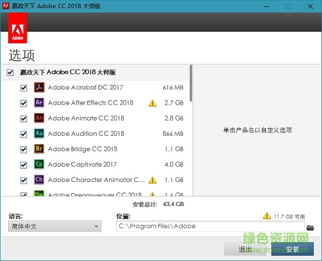Uncheck Adobe Captivate 2017

[x=23, y=165]
